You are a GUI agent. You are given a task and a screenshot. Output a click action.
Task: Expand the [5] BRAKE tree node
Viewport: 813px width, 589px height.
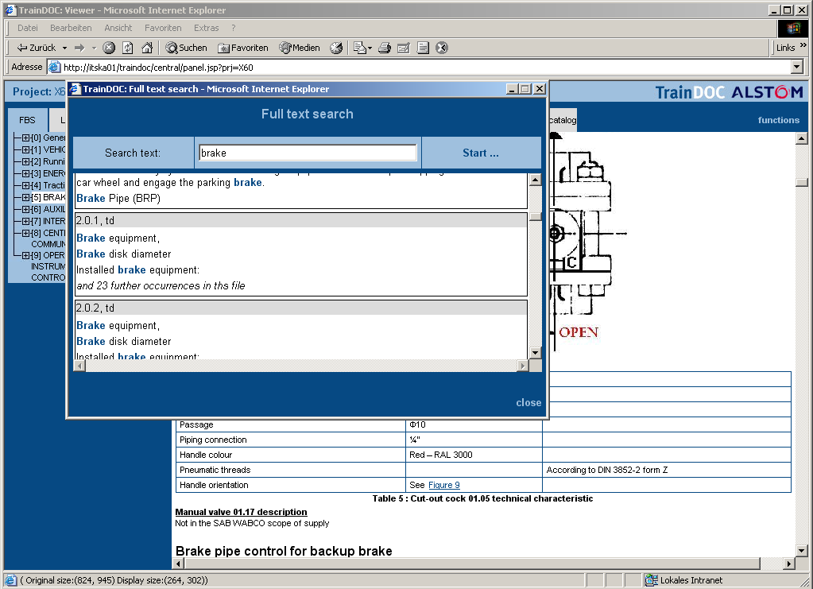(x=26, y=197)
